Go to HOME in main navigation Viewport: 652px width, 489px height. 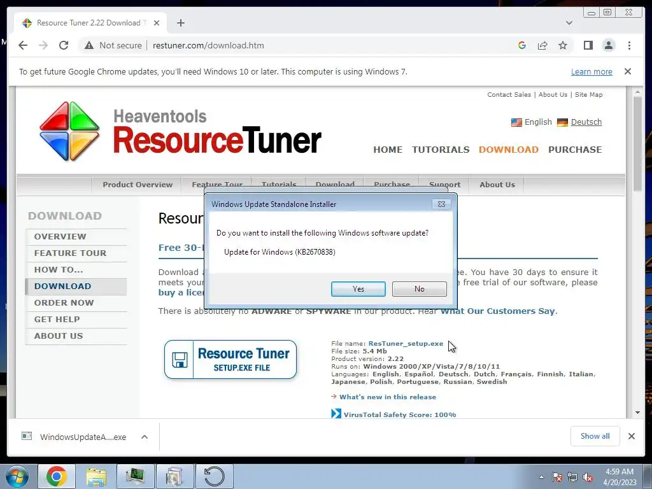pyautogui.click(x=388, y=150)
